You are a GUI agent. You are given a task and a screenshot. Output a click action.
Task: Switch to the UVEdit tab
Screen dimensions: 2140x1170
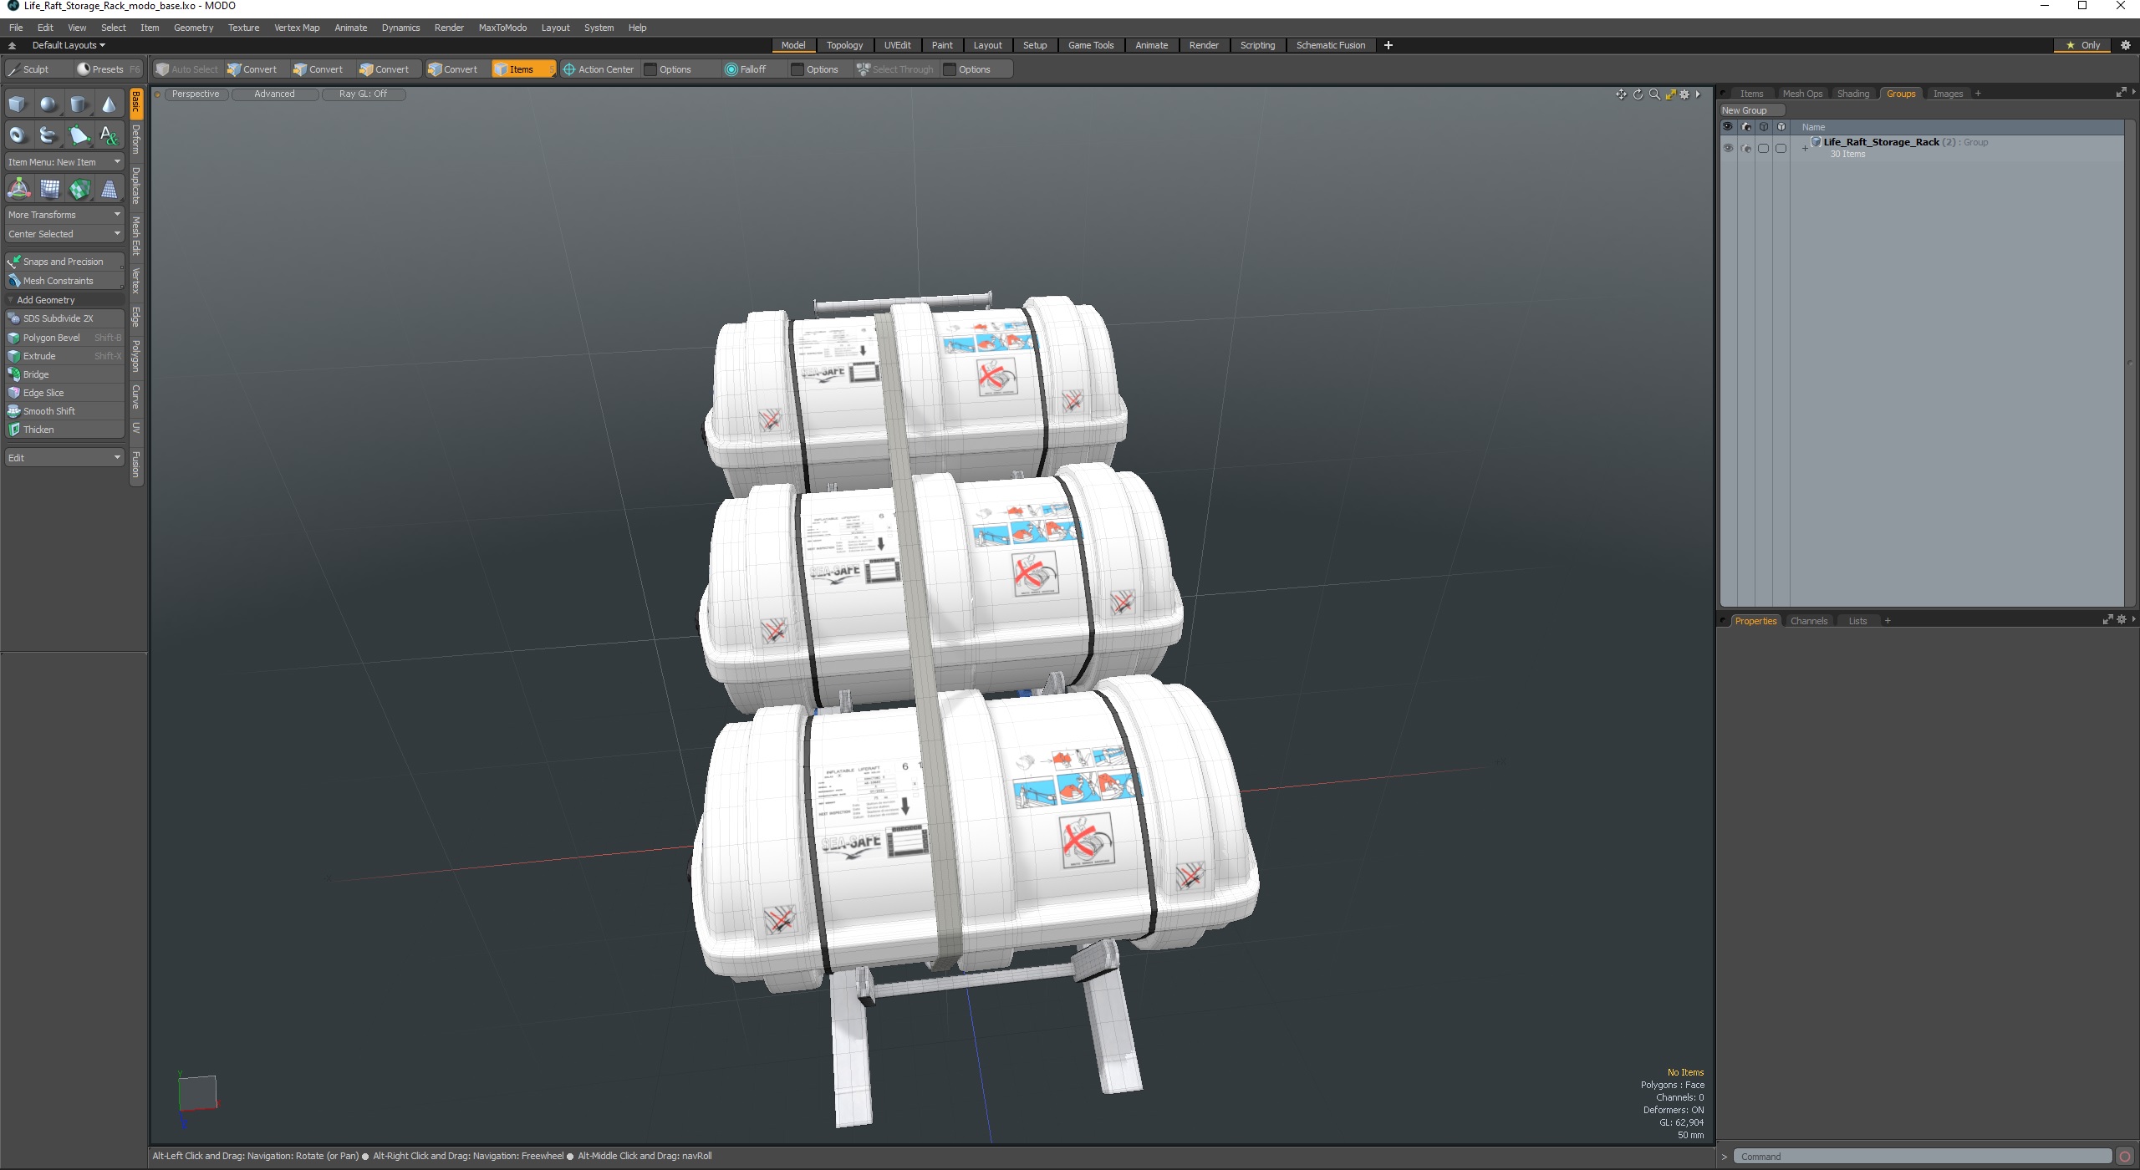(895, 44)
